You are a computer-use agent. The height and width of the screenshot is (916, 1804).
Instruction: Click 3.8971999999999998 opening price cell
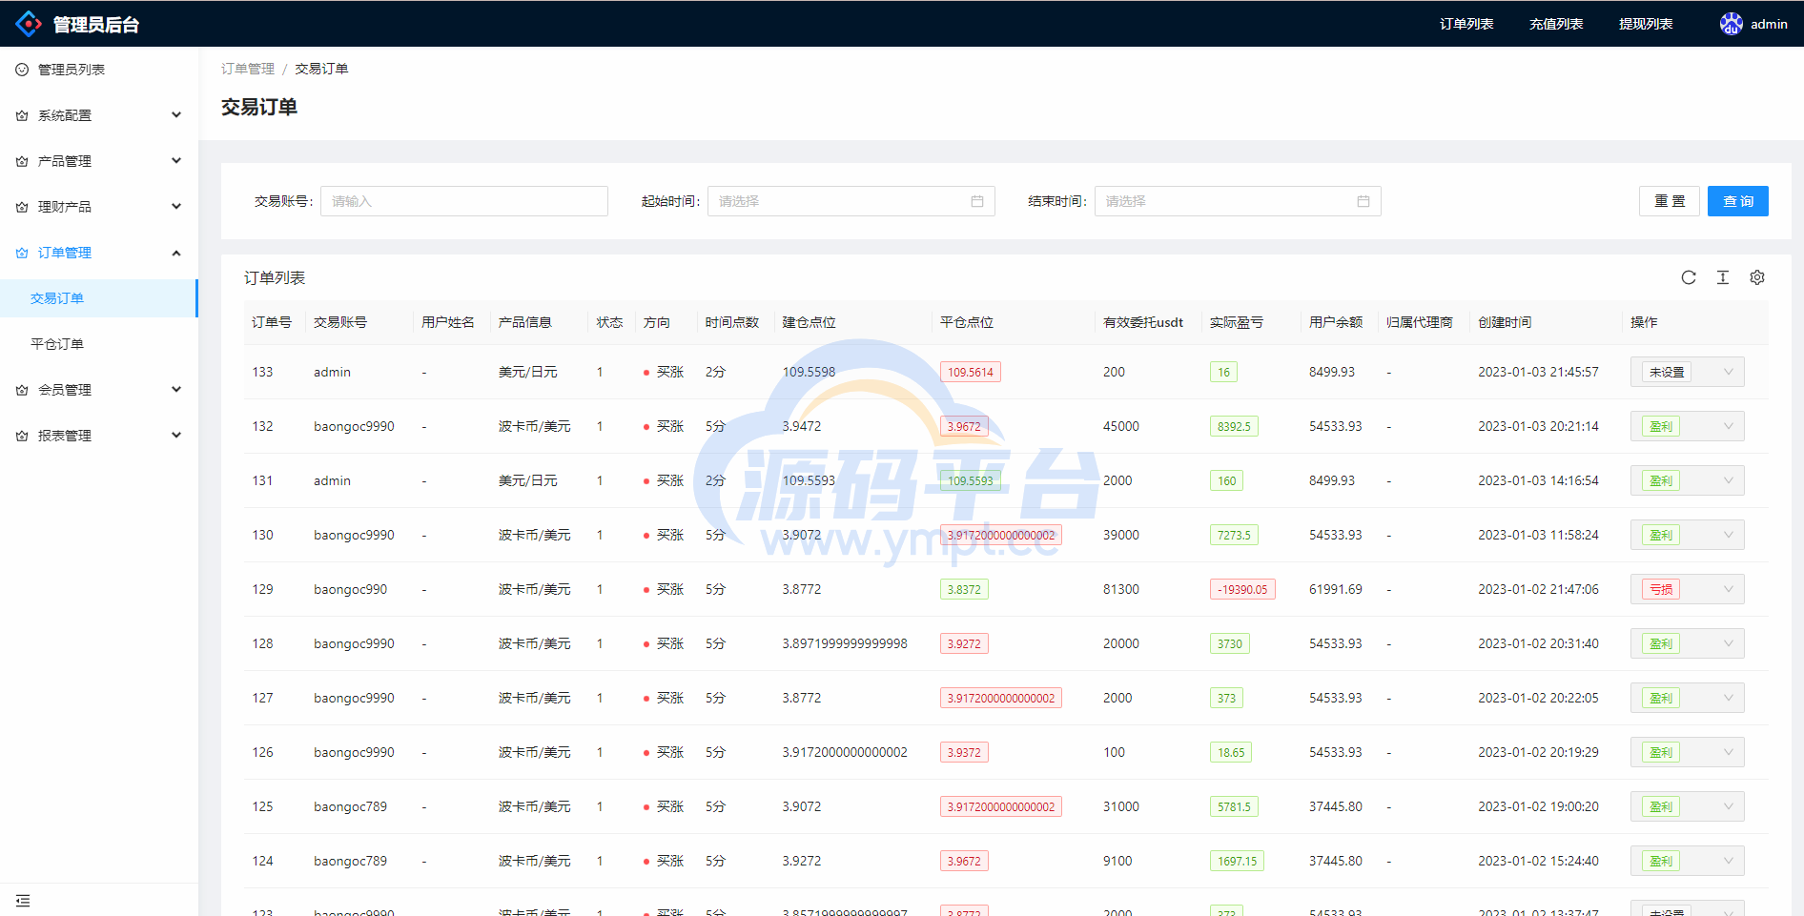[x=845, y=643]
